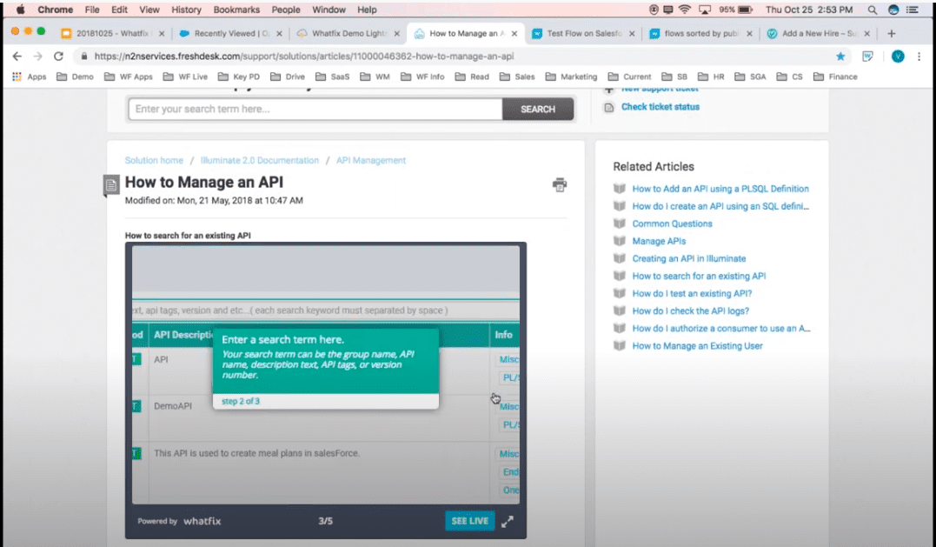This screenshot has width=936, height=547.
Task: Open the Key PD bookmarks folder
Action: click(x=239, y=77)
